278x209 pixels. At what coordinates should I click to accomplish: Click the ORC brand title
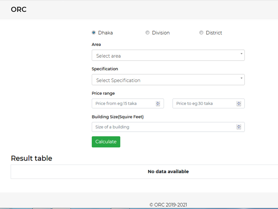(x=19, y=9)
